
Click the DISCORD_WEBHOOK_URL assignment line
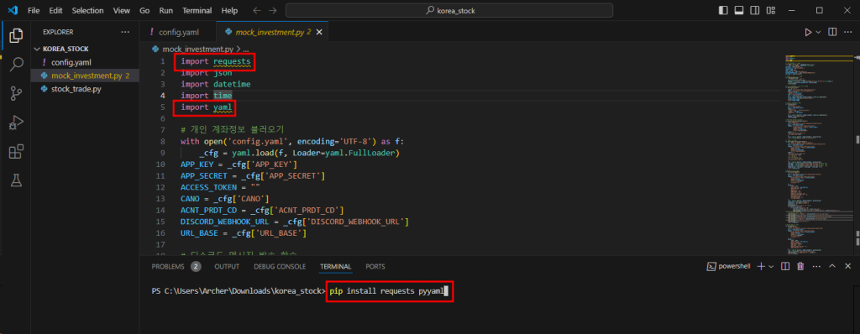click(x=295, y=222)
